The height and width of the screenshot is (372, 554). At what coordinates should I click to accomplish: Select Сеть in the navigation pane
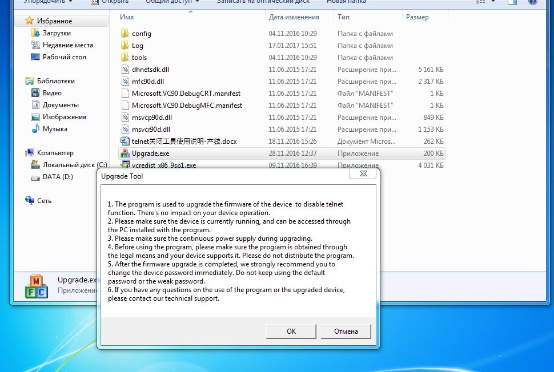click(44, 201)
